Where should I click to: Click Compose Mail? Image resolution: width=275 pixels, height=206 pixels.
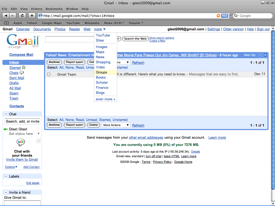(21, 54)
